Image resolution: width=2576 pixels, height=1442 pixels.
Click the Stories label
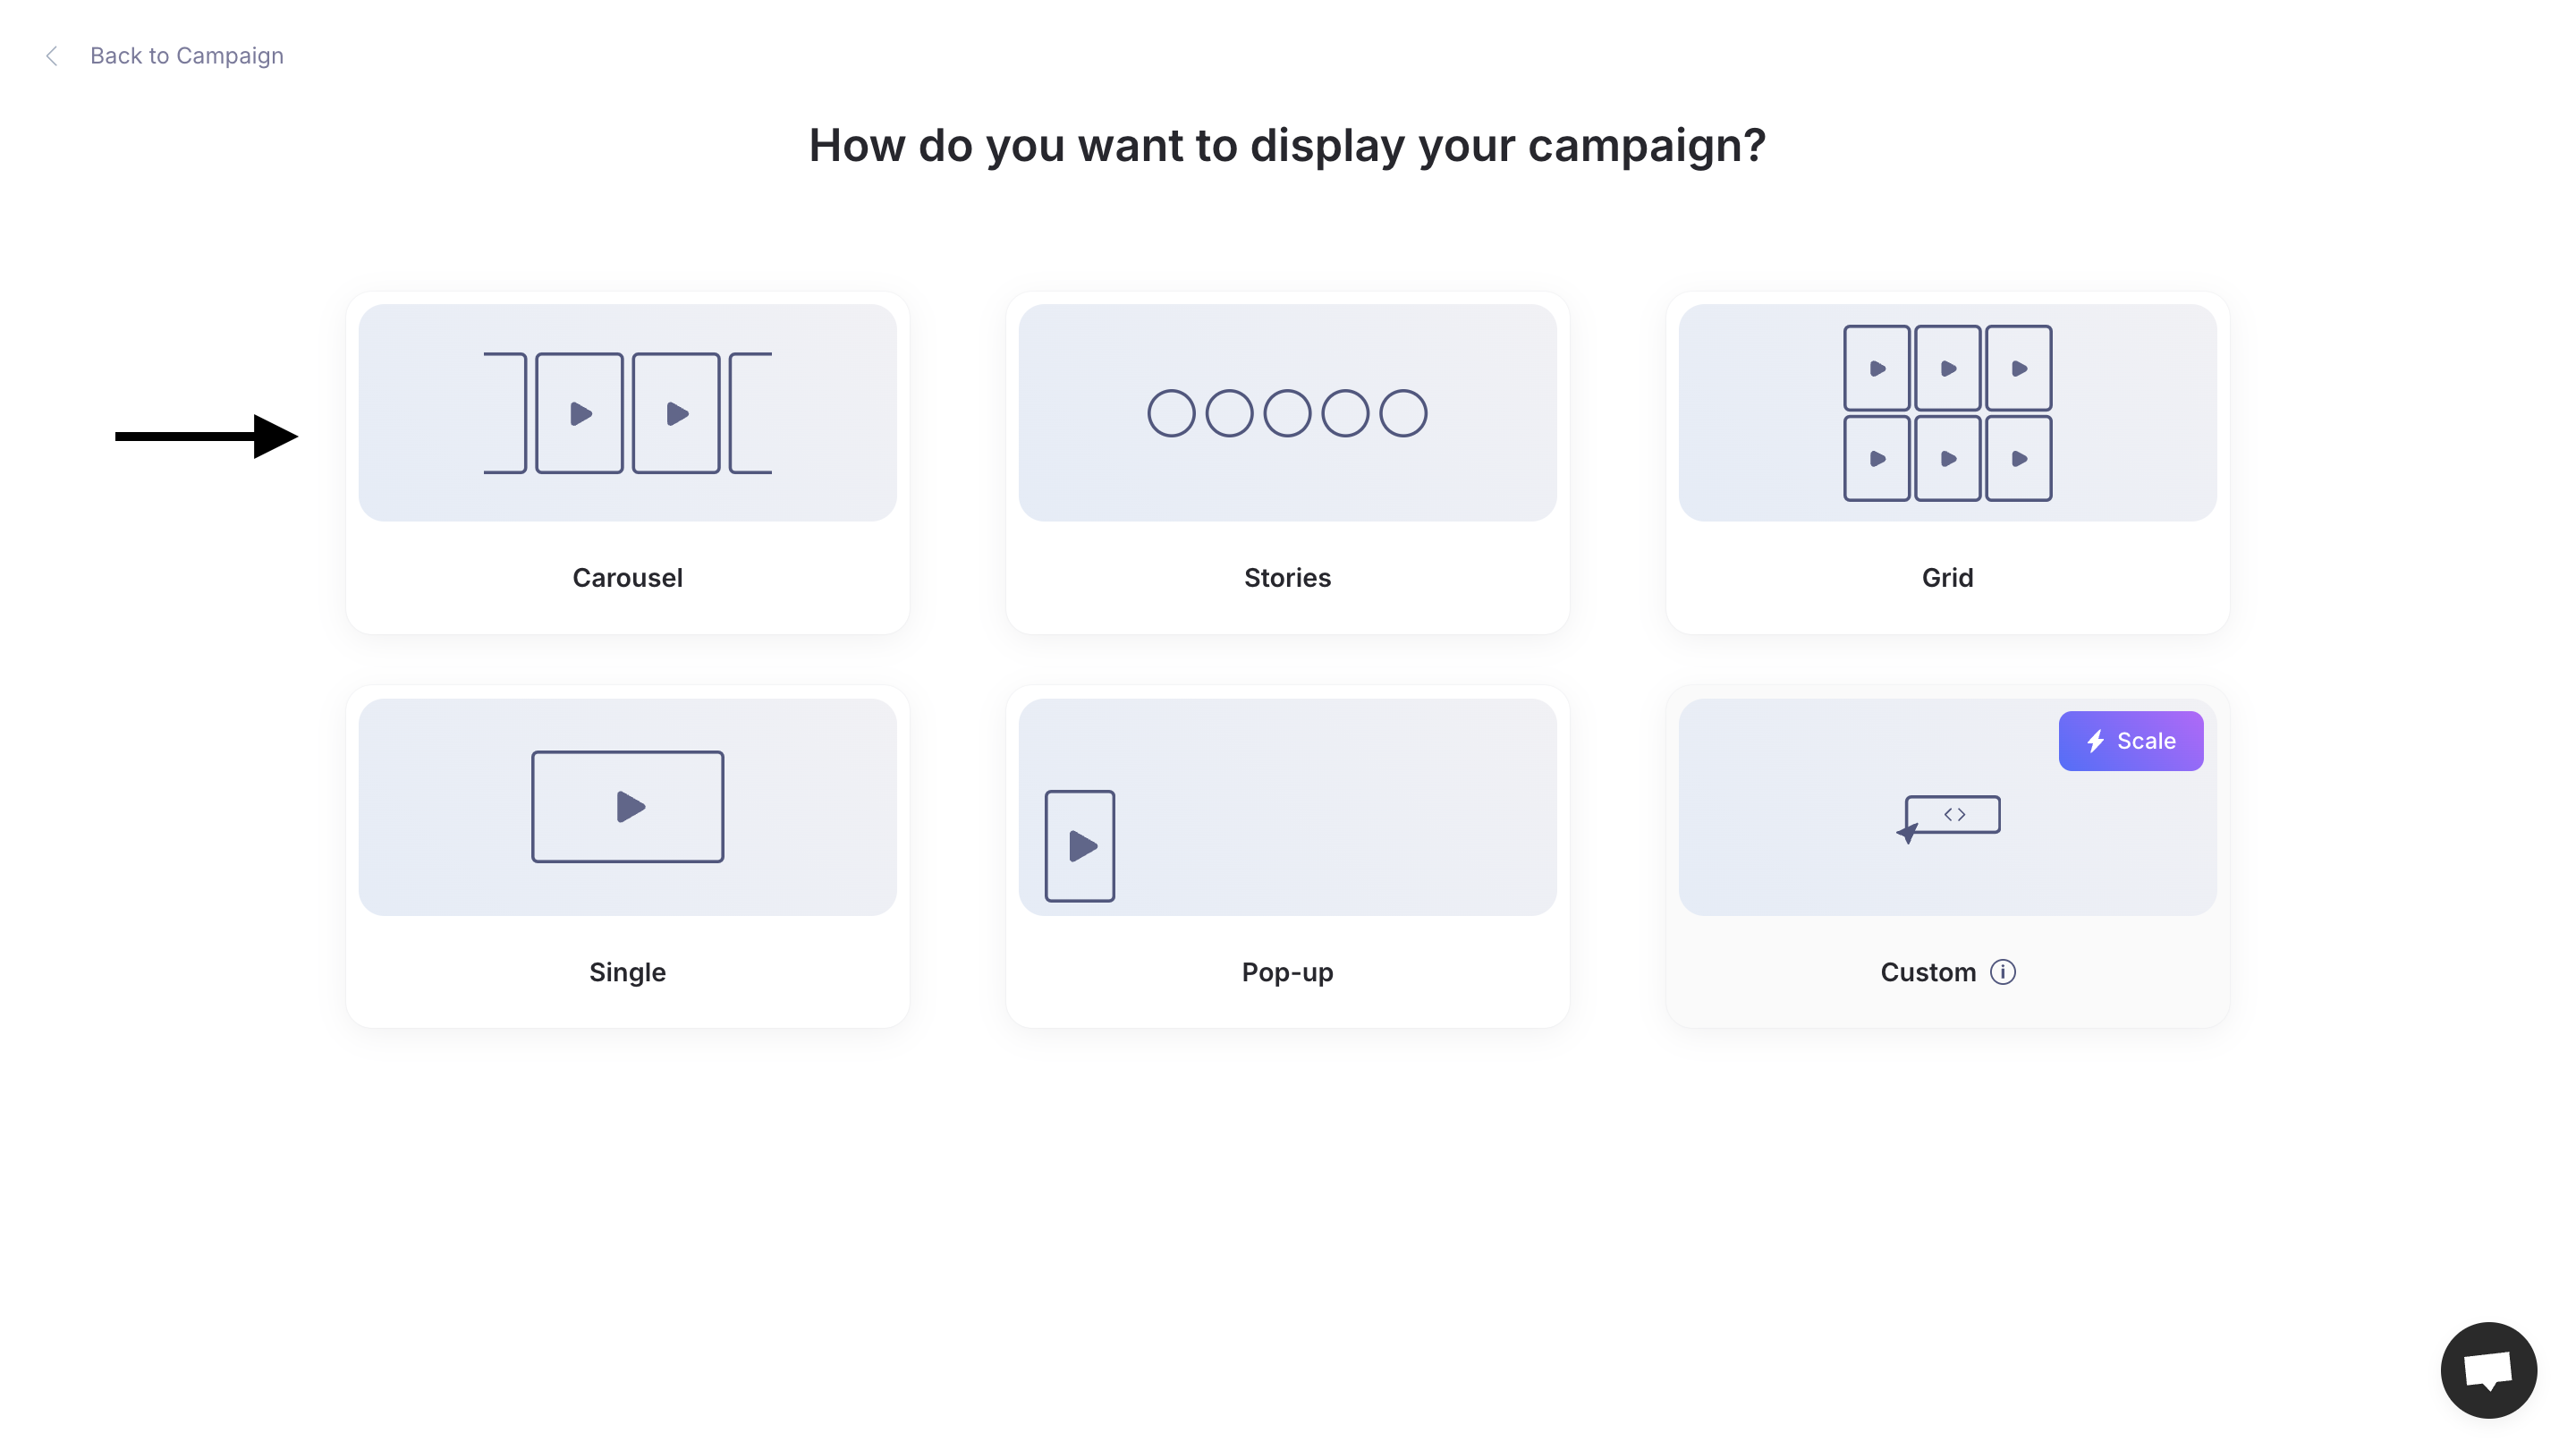click(x=1287, y=578)
